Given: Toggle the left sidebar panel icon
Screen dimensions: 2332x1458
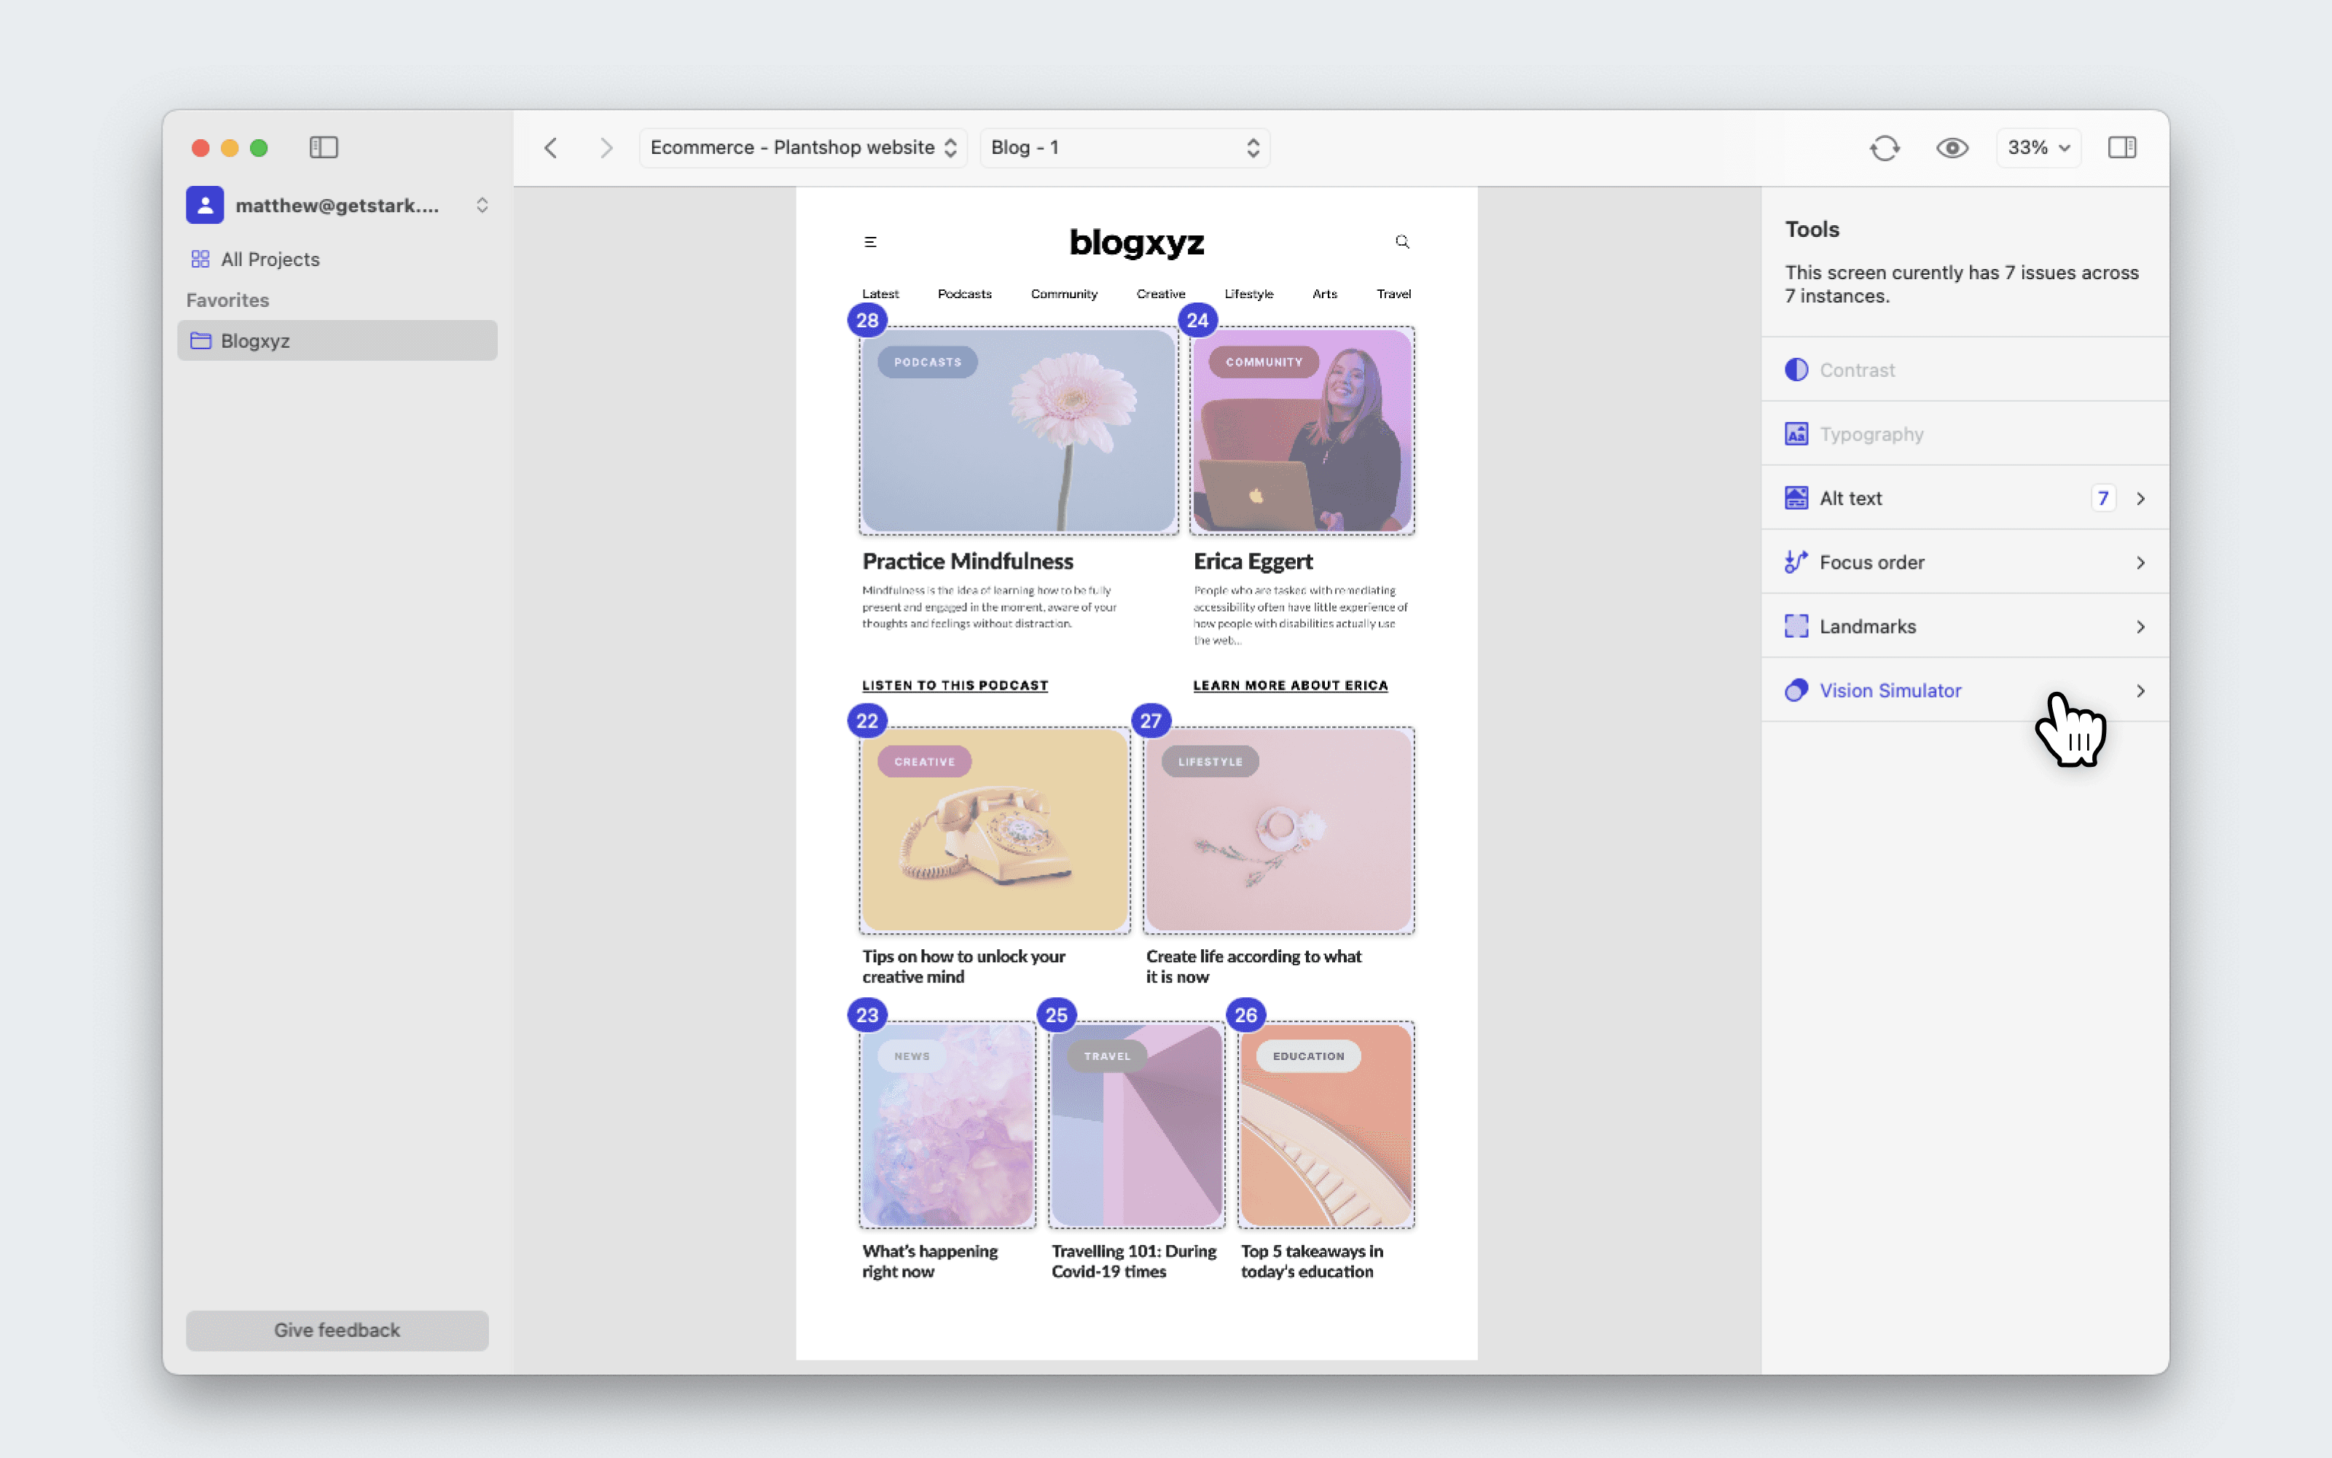Looking at the screenshot, I should 324,147.
